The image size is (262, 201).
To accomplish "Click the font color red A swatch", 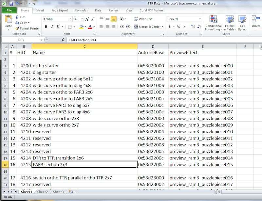I will click(x=90, y=27).
